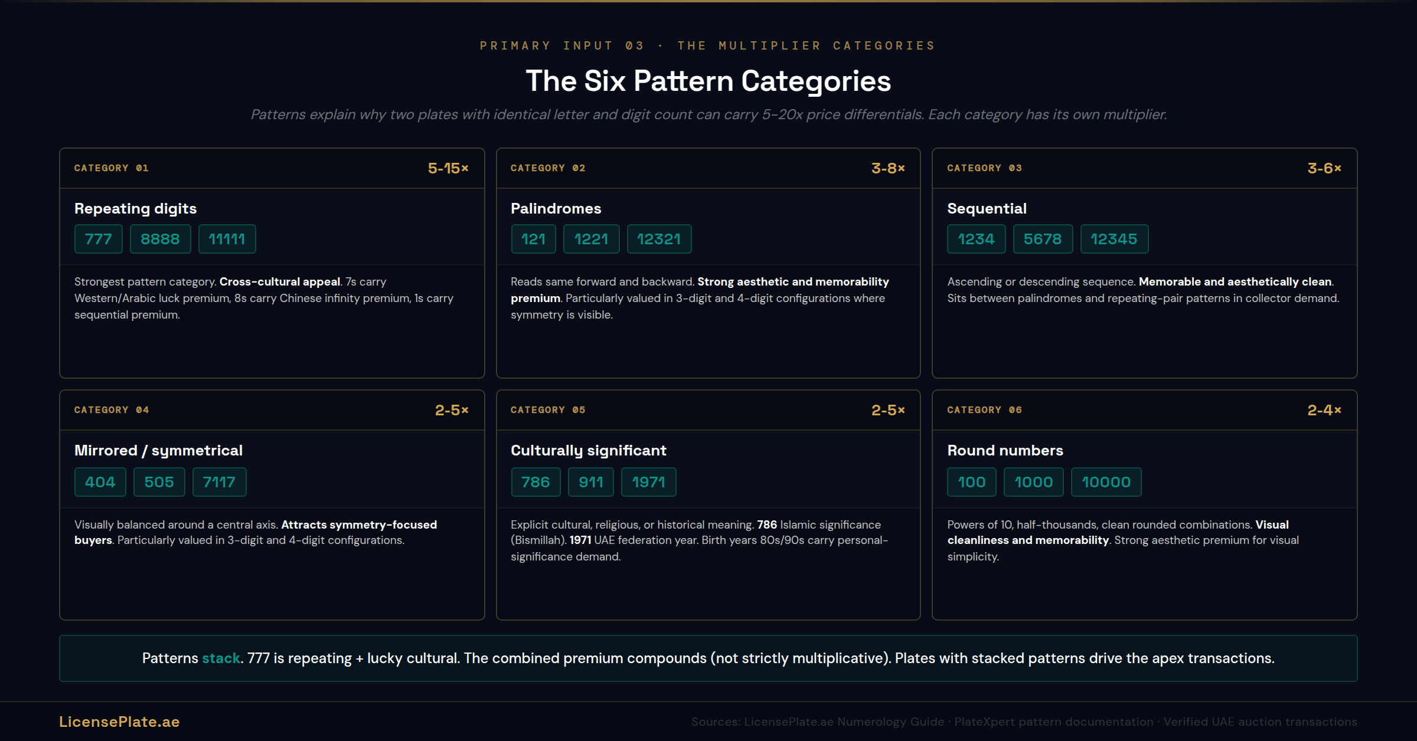This screenshot has height=741, width=1417.
Task: Click the 1971 chip
Action: coord(648,482)
